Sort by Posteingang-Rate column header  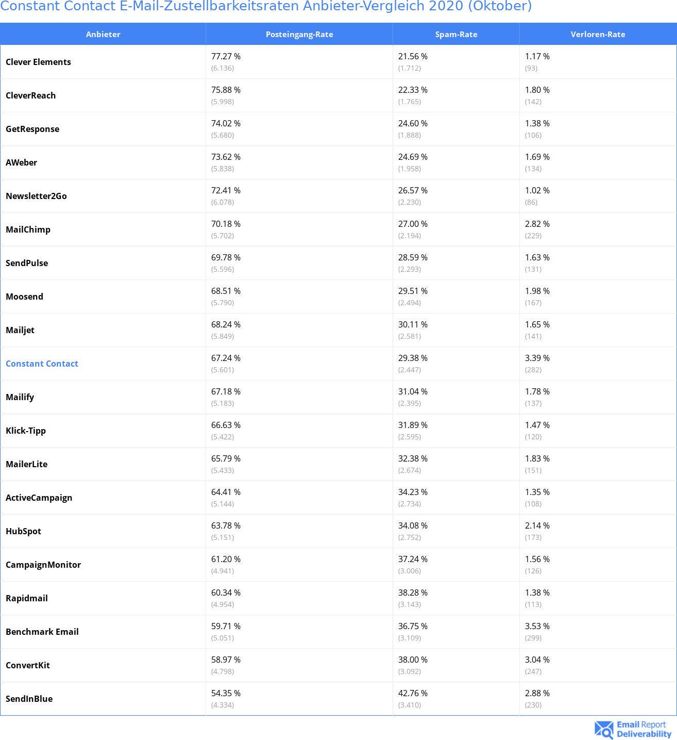click(299, 34)
